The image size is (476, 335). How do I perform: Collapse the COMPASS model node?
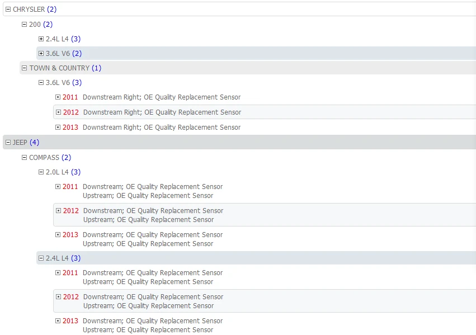[x=24, y=158]
